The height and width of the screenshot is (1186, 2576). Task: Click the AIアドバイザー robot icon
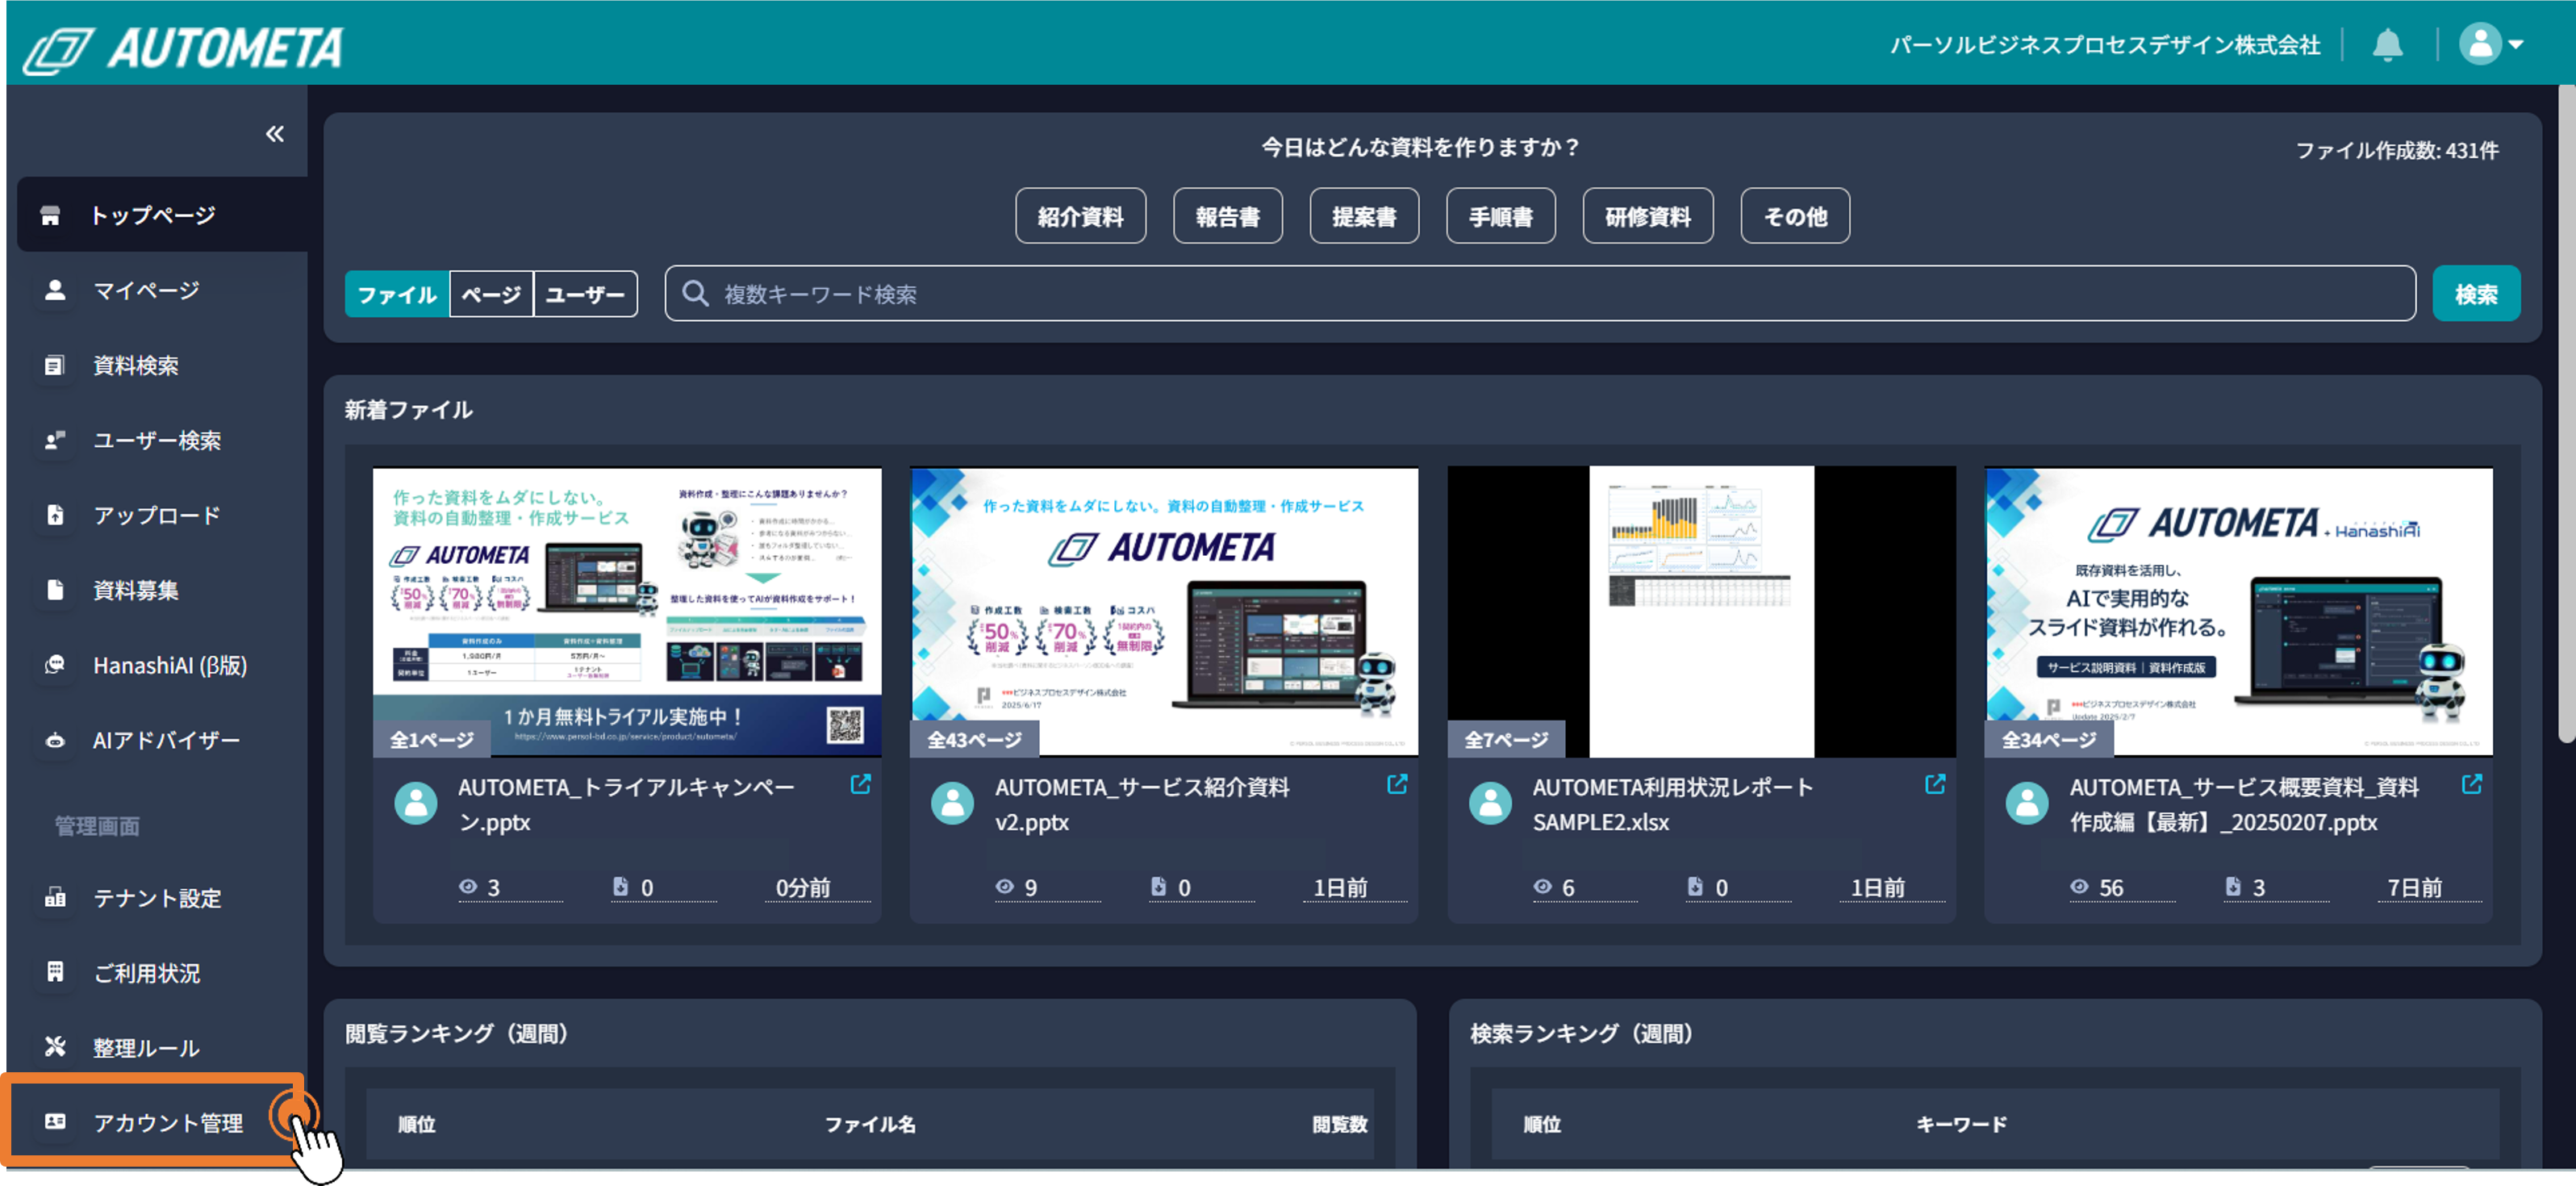55,740
